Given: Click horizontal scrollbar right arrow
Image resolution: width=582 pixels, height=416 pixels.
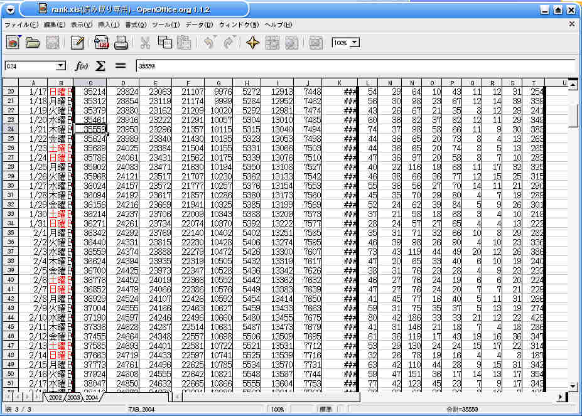Looking at the screenshot, I should click(561, 397).
